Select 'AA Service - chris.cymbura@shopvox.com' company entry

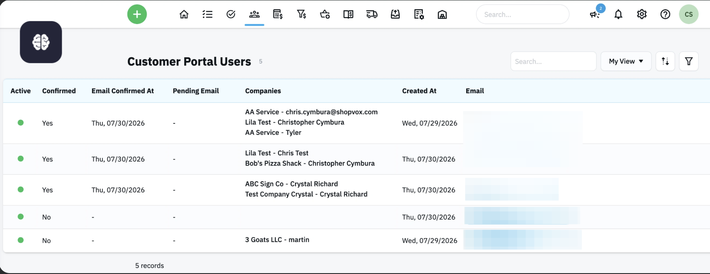click(311, 112)
